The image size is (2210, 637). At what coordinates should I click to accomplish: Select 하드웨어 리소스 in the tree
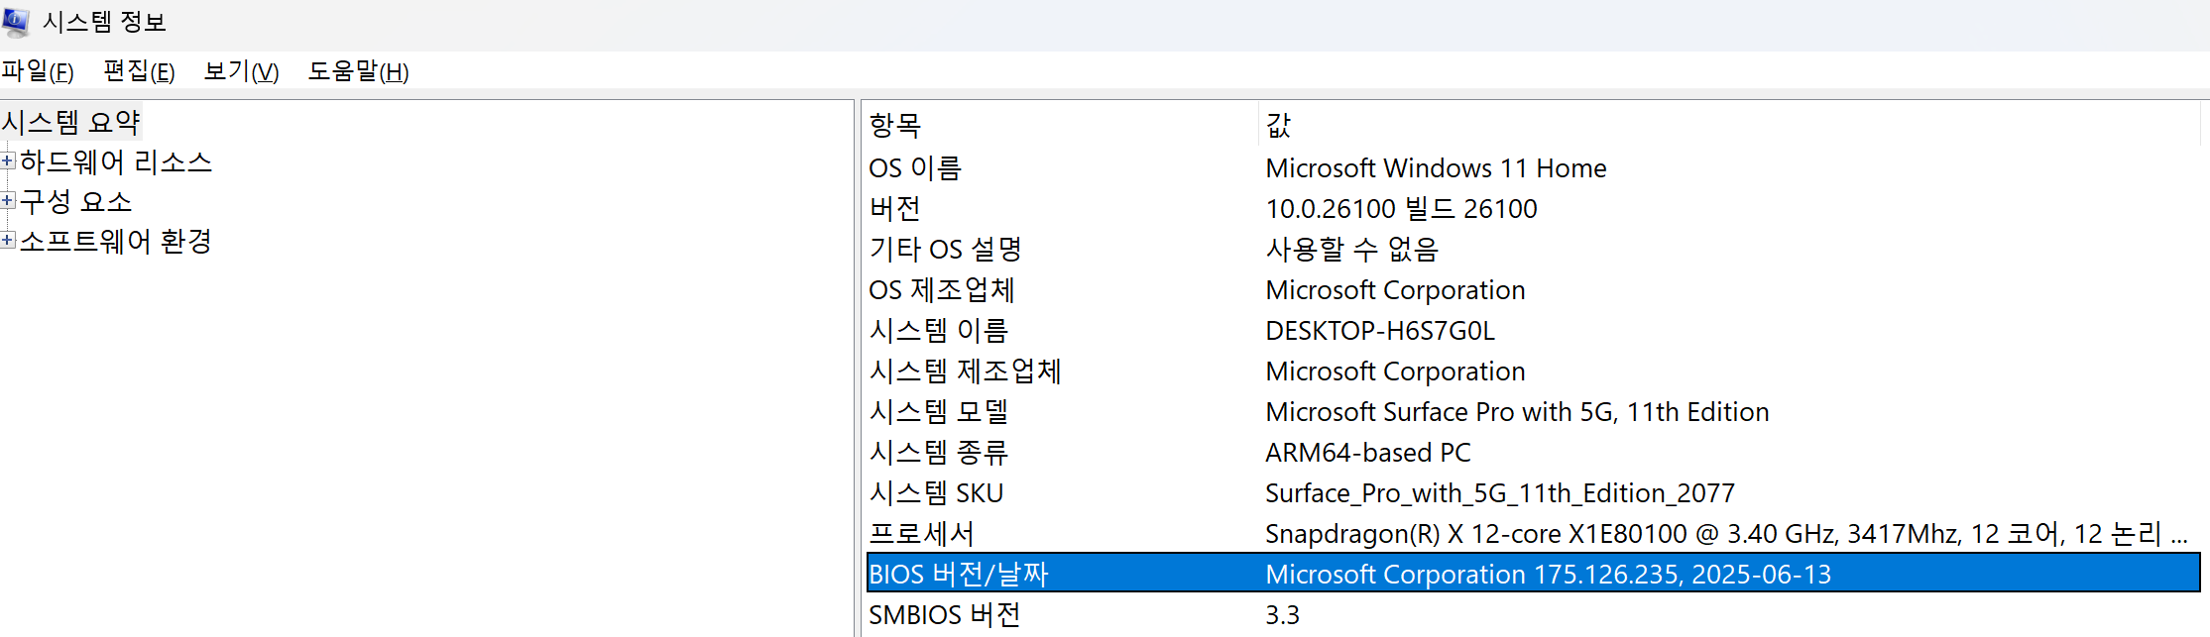[x=116, y=161]
